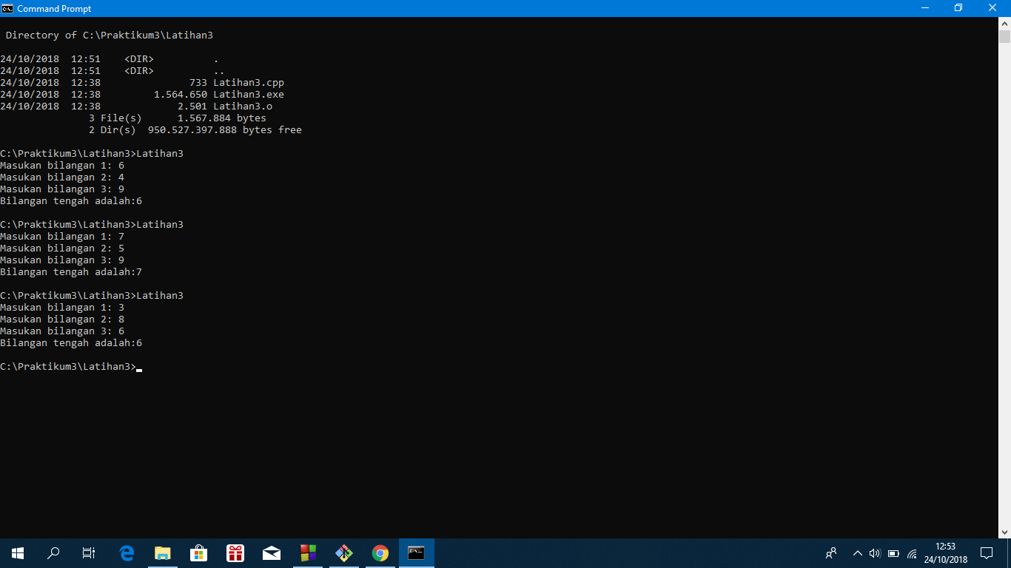Image resolution: width=1011 pixels, height=568 pixels.
Task: Click the vertical scrollbar thumb
Action: [x=1004, y=37]
